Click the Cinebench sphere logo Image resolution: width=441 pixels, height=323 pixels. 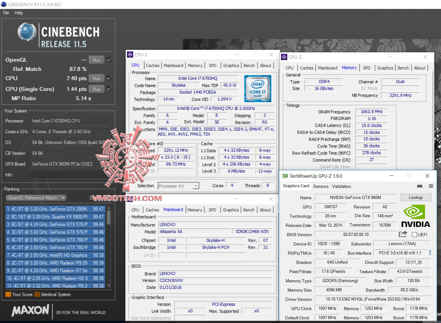click(x=27, y=32)
